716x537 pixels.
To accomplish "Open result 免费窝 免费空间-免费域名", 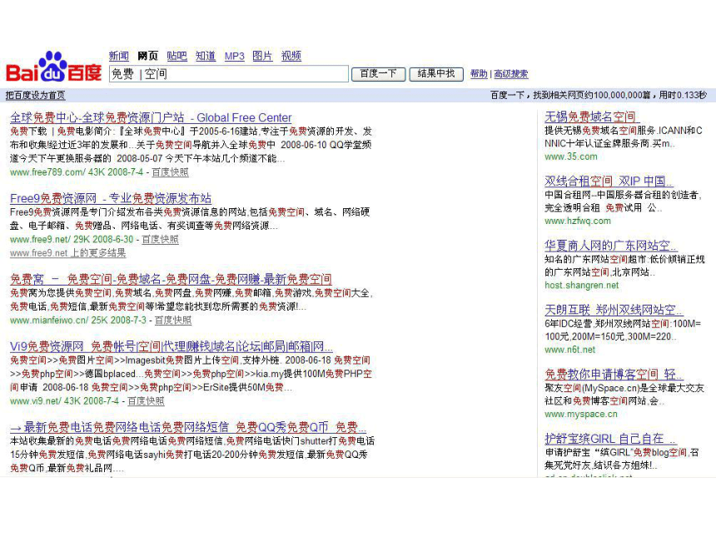I will [x=171, y=279].
